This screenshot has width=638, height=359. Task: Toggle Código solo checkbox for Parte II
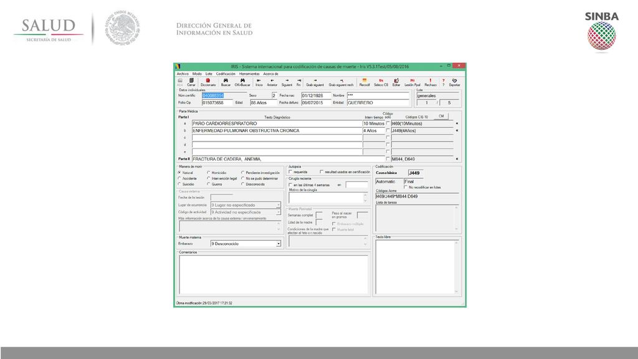[388, 159]
